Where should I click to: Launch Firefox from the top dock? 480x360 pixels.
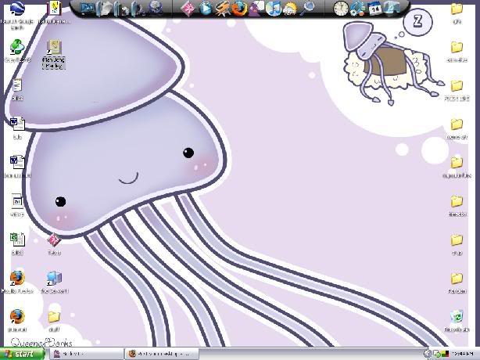coord(239,9)
